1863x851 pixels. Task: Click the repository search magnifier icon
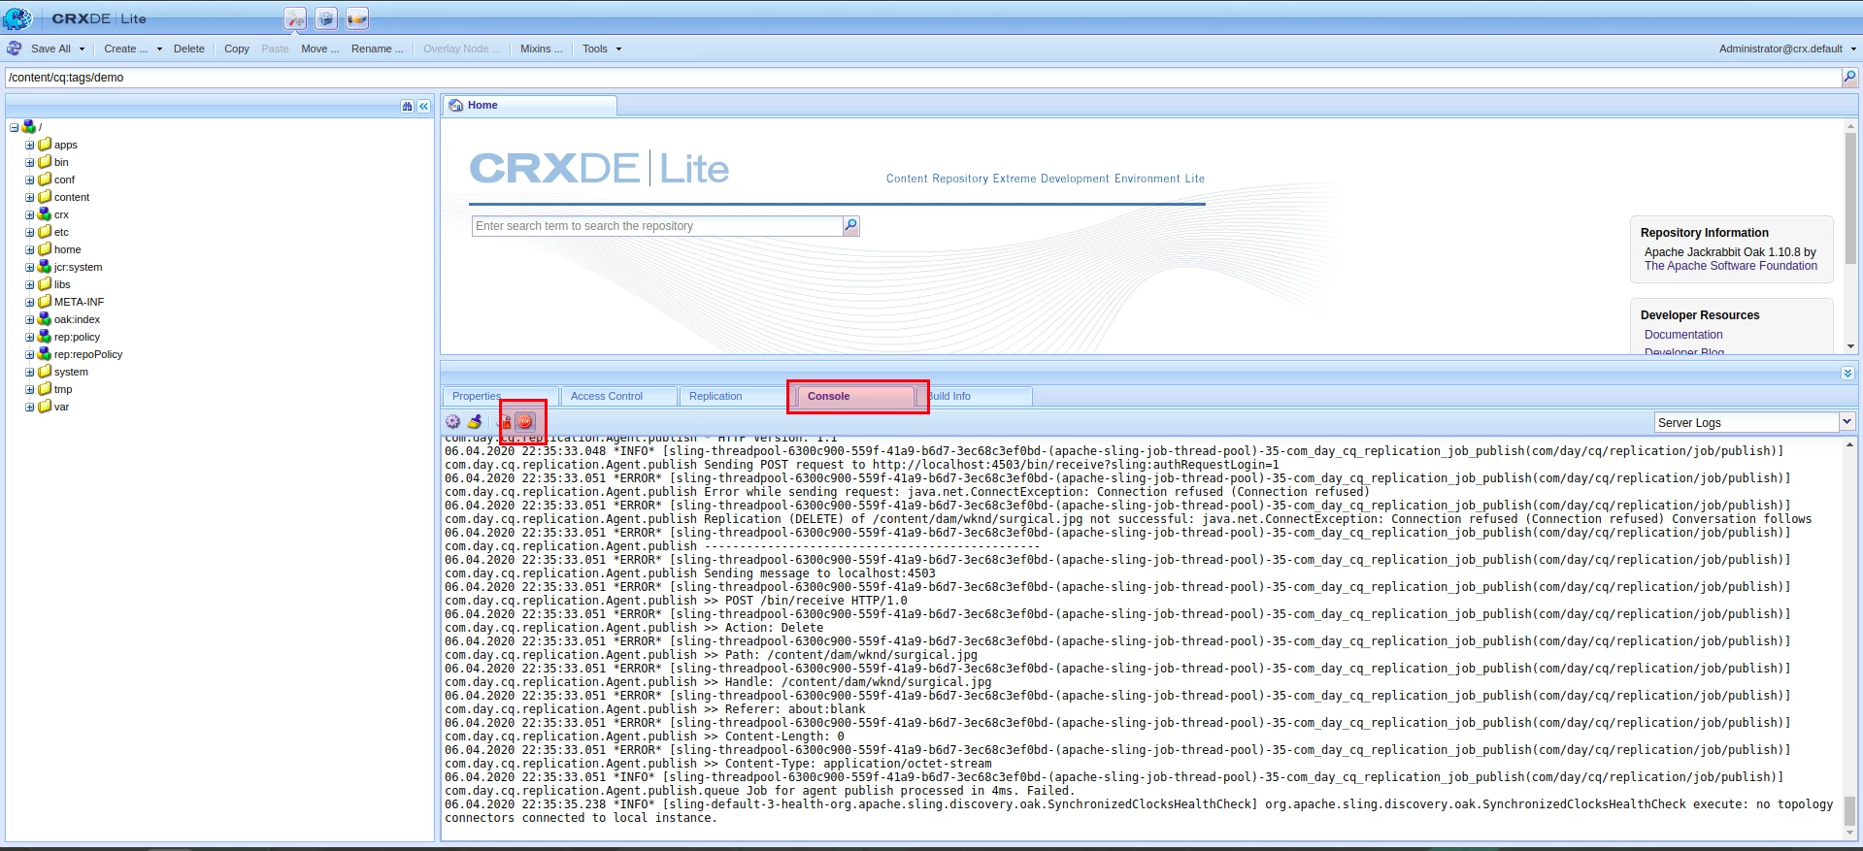(851, 225)
